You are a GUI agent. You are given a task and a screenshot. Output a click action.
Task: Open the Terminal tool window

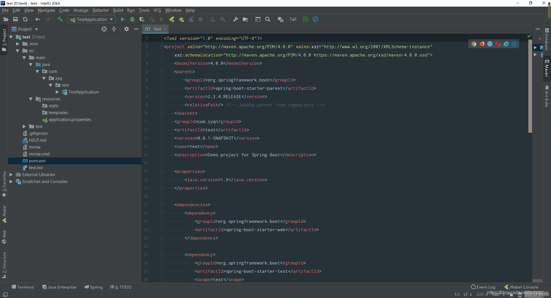pyautogui.click(x=23, y=287)
